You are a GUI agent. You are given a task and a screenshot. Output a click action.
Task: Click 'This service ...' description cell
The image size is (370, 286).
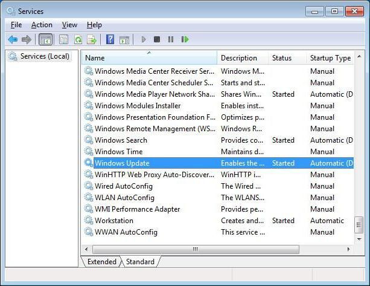click(x=243, y=232)
